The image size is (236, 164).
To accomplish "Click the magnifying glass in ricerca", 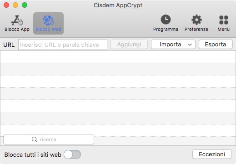I will (35, 139).
